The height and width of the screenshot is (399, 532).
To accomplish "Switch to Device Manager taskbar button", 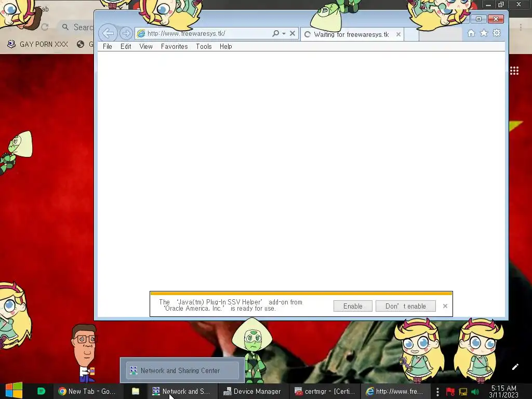I will point(252,391).
